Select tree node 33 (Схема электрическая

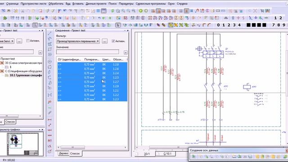[x=23, y=63]
